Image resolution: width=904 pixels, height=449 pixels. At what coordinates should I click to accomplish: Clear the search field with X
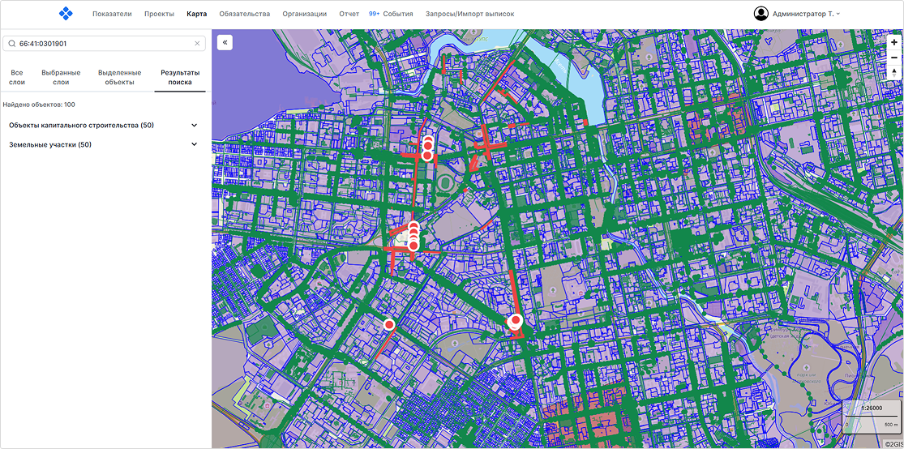pos(197,43)
